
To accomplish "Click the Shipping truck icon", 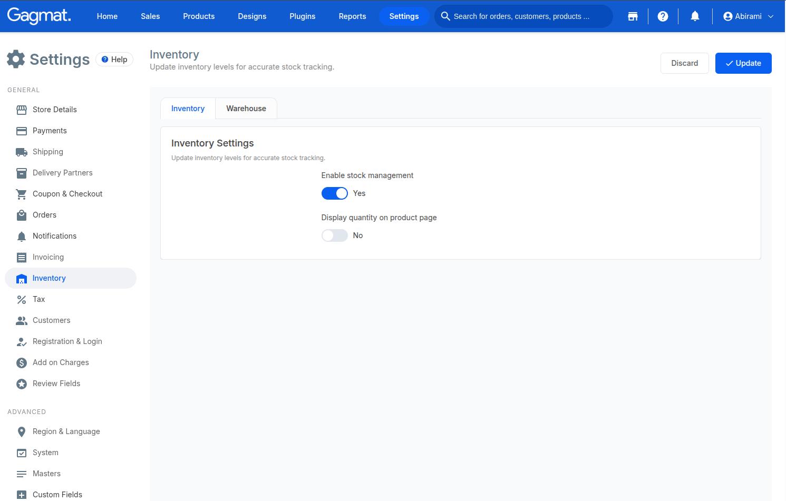I will click(22, 152).
